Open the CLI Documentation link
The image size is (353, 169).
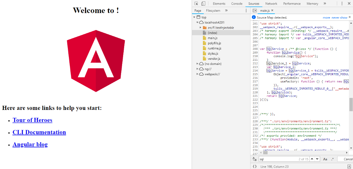tap(39, 132)
